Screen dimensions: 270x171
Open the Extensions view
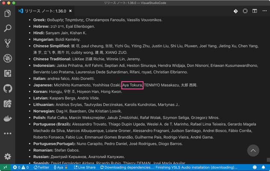(x=8, y=73)
